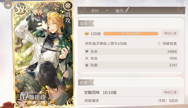Click the orange experience bar 31750/31750
Screen dimensions: 188x108
(131, 34)
